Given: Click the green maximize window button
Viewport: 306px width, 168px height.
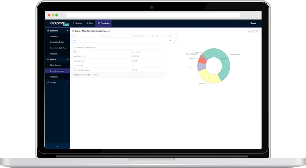Looking at the screenshot, I should [56, 15].
